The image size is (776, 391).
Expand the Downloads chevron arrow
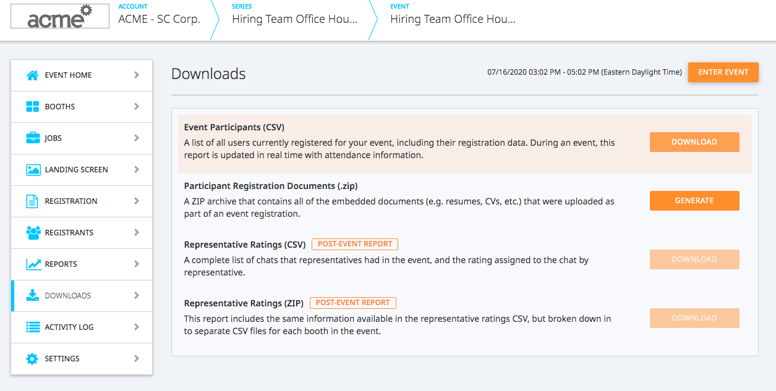click(137, 296)
